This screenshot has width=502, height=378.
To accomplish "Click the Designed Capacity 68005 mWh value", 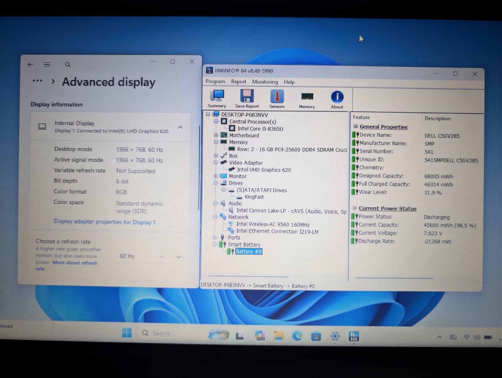I will [x=439, y=176].
